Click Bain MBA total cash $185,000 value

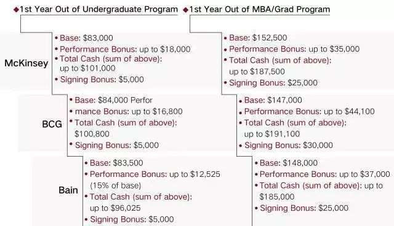click(277, 197)
